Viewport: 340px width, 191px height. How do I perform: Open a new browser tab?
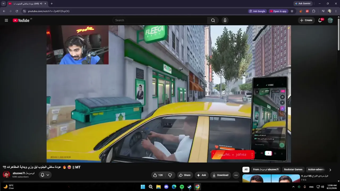click(x=52, y=4)
